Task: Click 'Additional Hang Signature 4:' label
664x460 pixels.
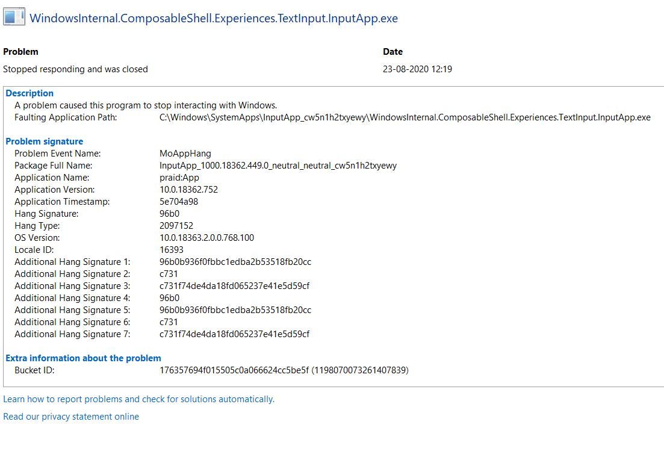Action: pyautogui.click(x=72, y=298)
